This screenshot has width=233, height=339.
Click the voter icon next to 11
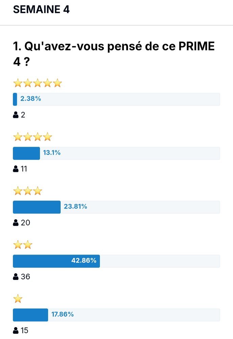pos(16,168)
